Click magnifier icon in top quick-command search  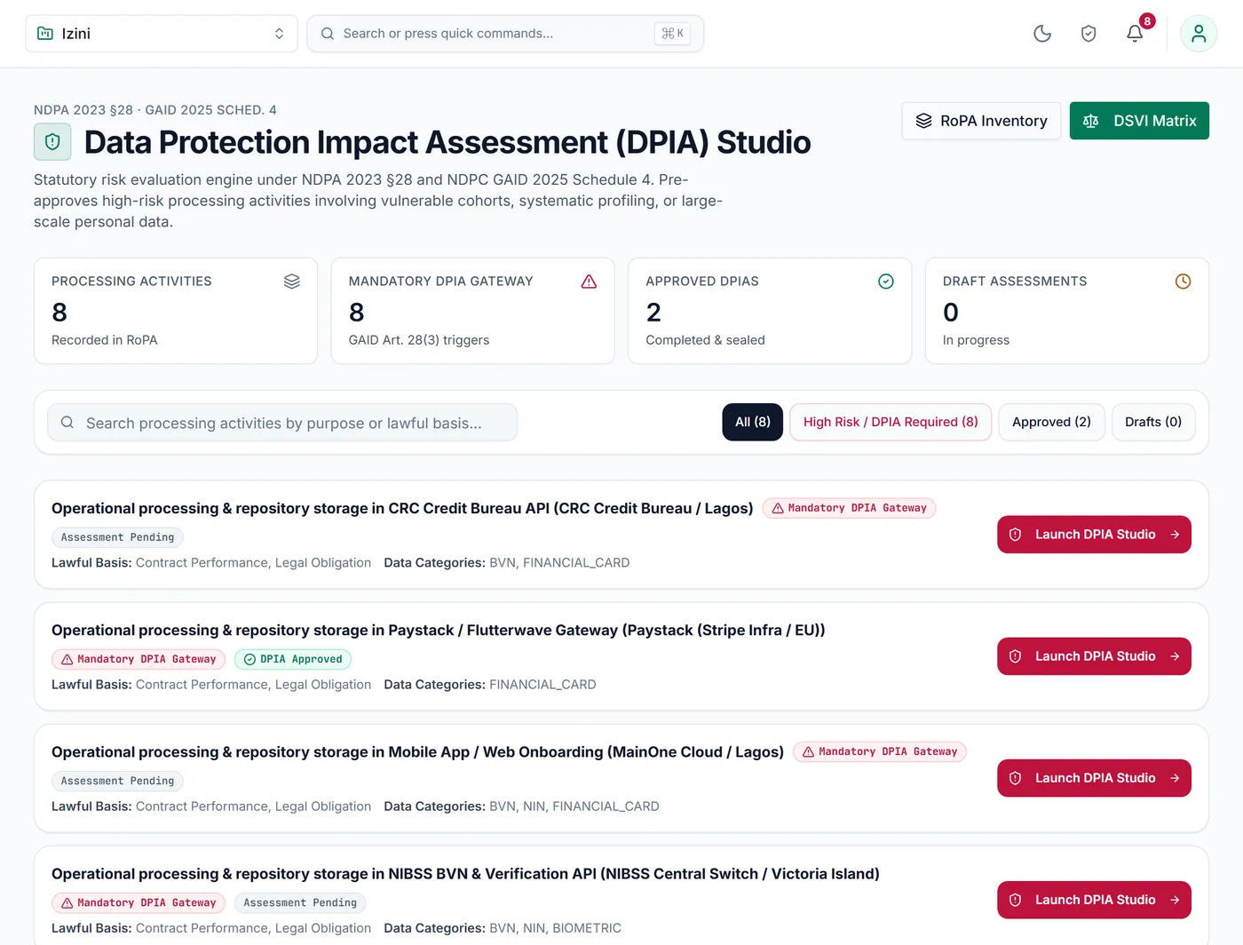point(328,34)
